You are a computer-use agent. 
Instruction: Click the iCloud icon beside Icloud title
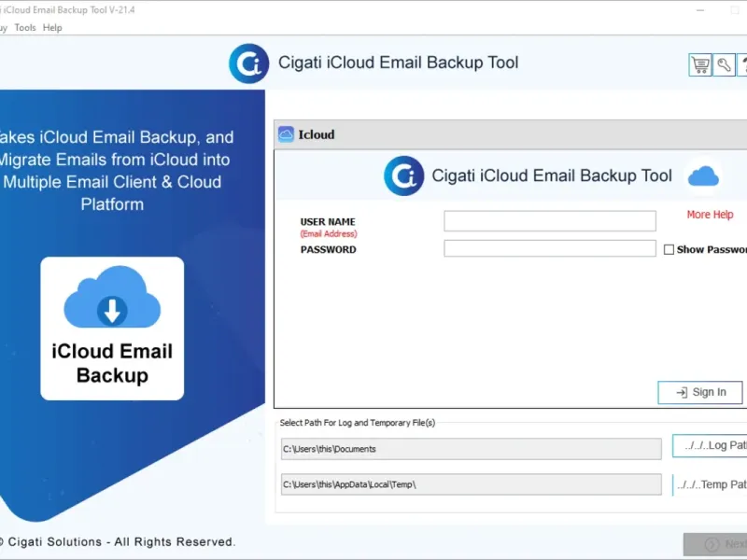(x=286, y=134)
